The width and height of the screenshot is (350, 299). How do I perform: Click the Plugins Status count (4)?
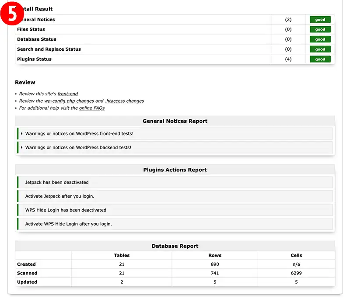(288, 59)
